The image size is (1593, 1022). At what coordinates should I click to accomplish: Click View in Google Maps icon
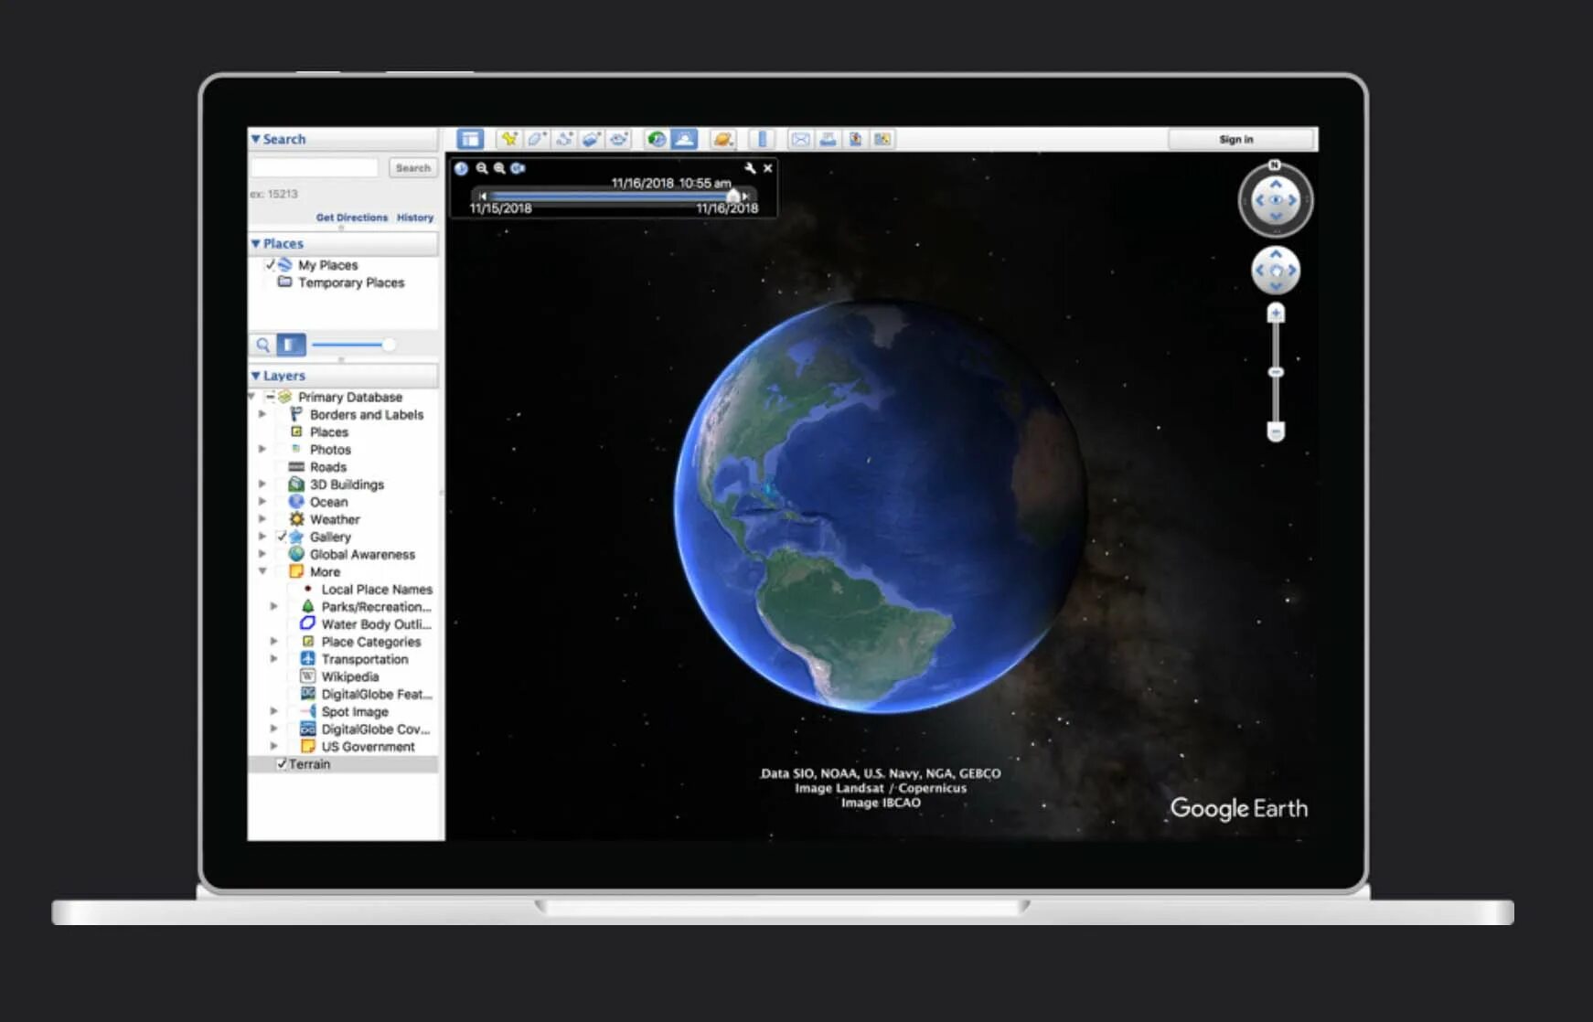[882, 139]
